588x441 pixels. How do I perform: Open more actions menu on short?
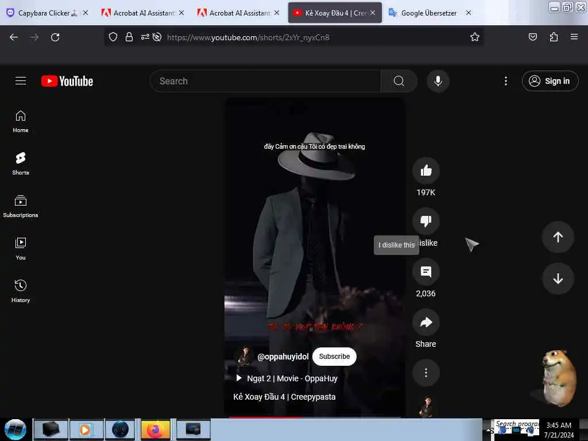(x=426, y=373)
